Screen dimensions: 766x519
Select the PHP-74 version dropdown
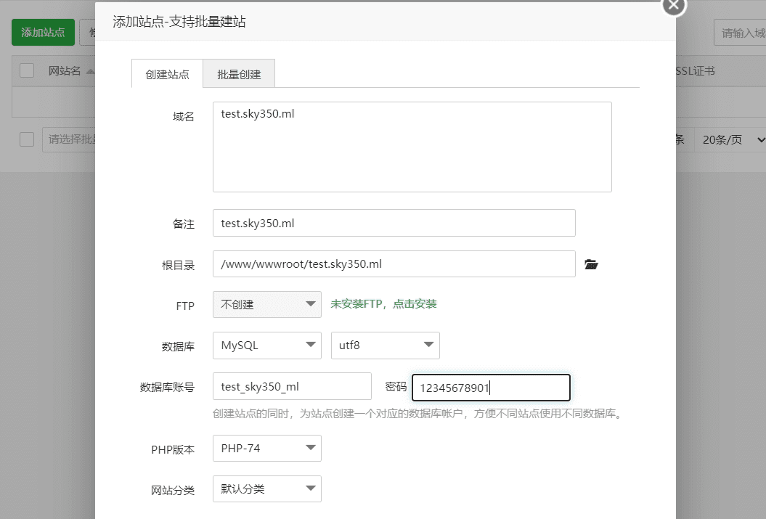click(x=266, y=449)
